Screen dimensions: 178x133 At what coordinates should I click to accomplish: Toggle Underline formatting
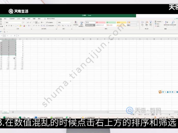(x=11, y=26)
